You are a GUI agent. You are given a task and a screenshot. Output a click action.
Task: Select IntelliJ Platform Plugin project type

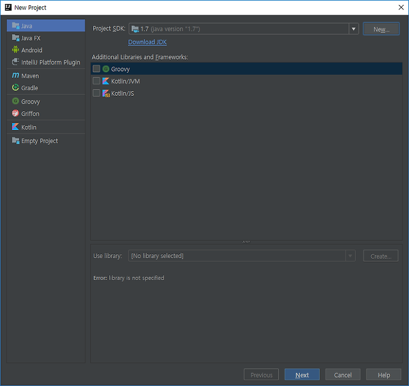(46, 62)
